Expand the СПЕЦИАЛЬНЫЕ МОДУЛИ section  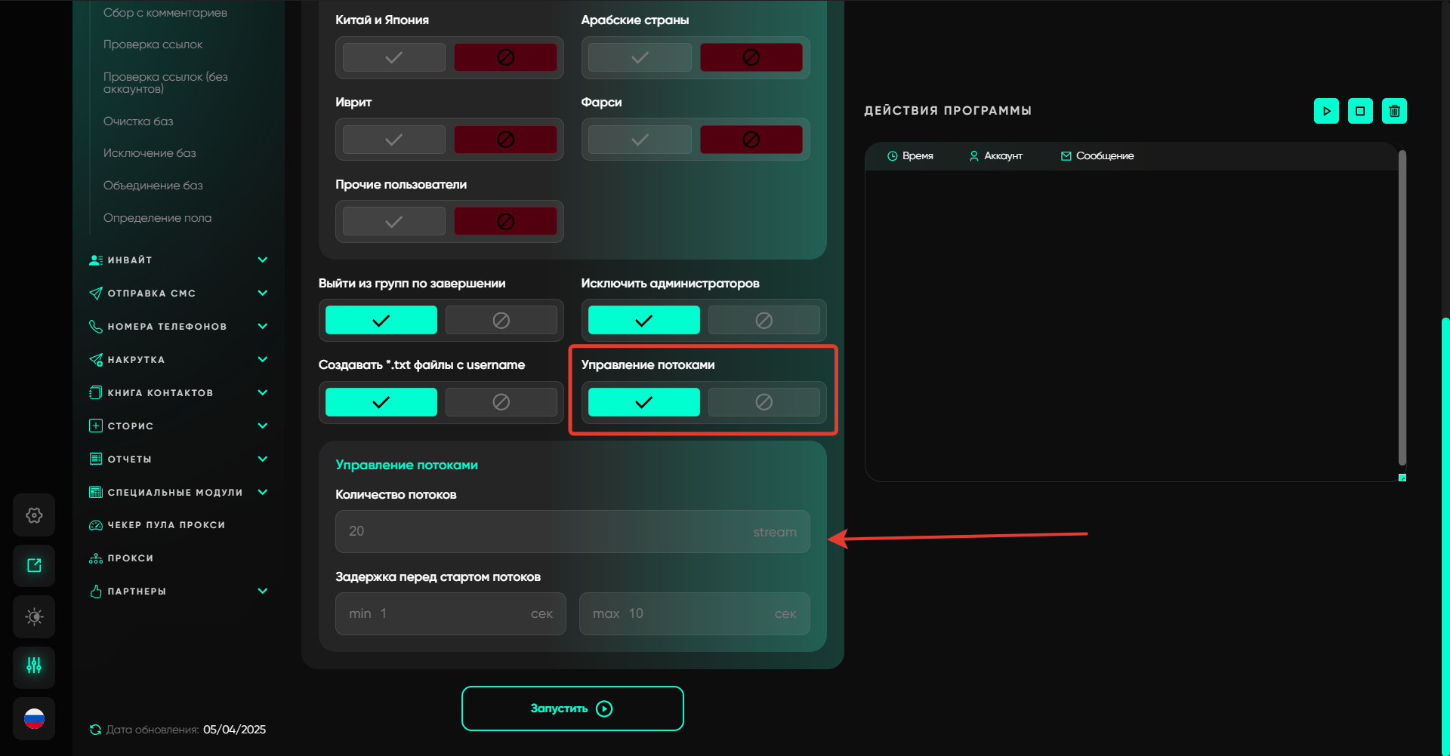262,493
